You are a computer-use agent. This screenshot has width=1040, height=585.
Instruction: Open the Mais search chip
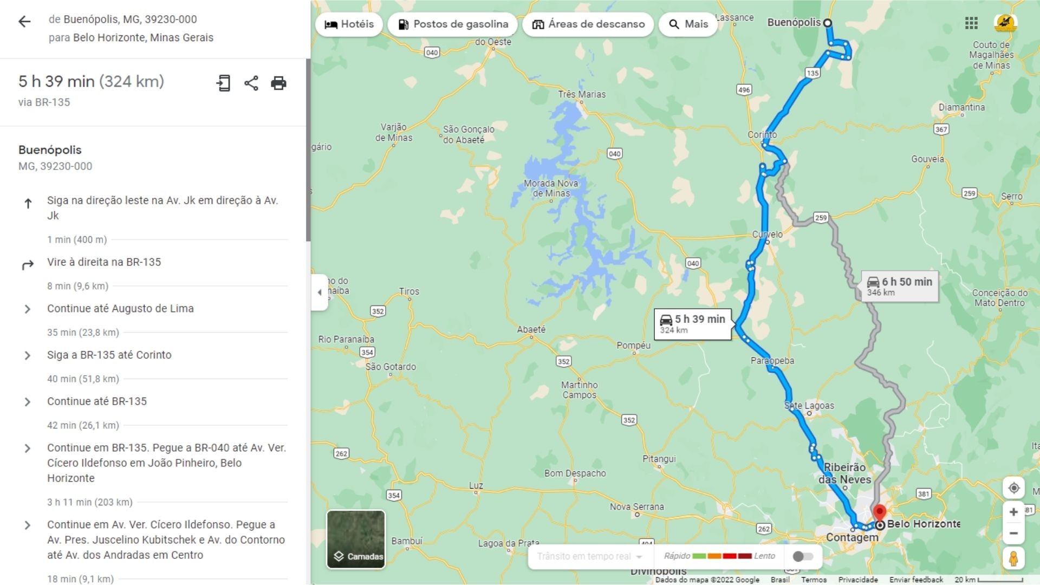click(688, 24)
